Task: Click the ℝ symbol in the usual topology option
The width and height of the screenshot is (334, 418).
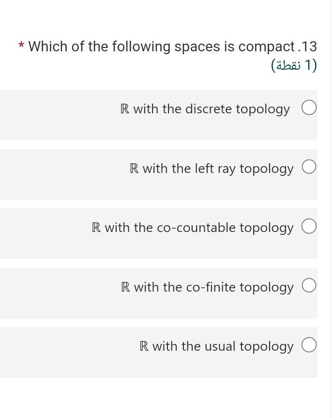Action: point(144,346)
